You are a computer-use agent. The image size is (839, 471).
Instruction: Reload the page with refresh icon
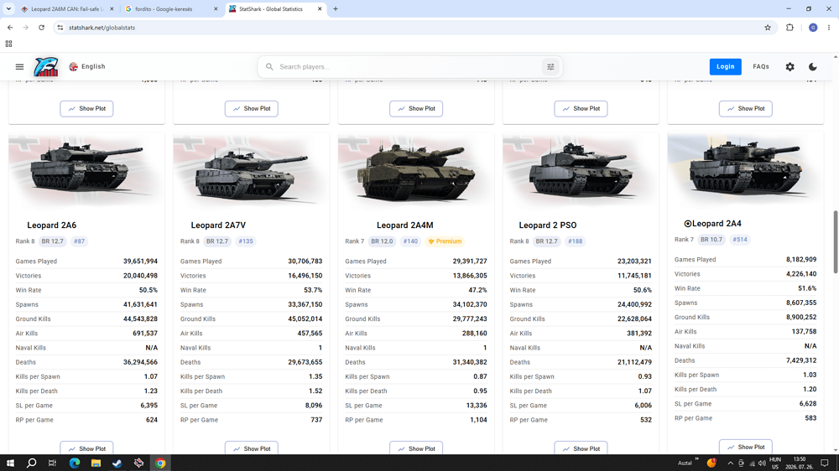pos(41,28)
